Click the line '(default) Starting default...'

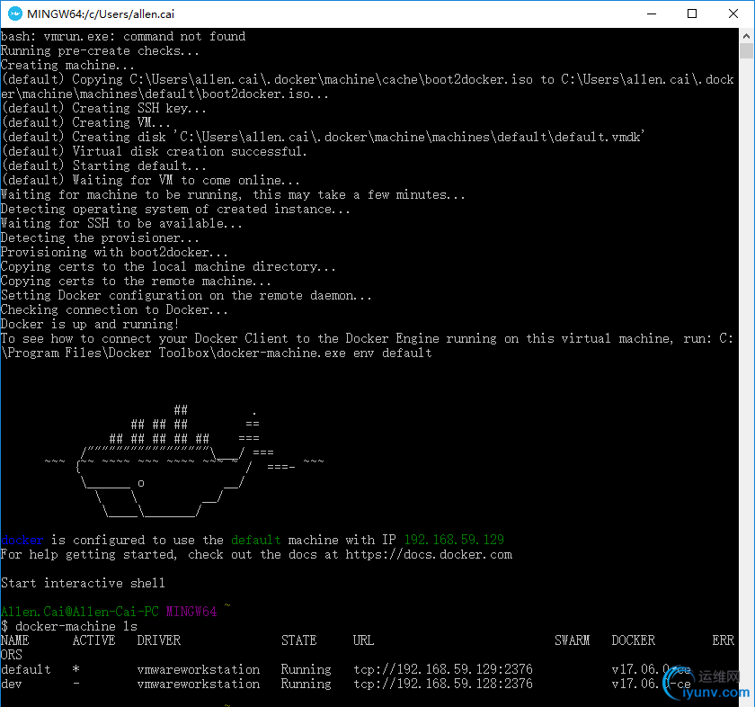[104, 166]
